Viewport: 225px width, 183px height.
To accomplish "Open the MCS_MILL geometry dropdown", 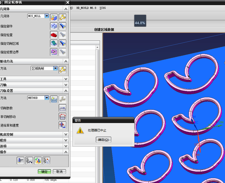I will (x=47, y=16).
